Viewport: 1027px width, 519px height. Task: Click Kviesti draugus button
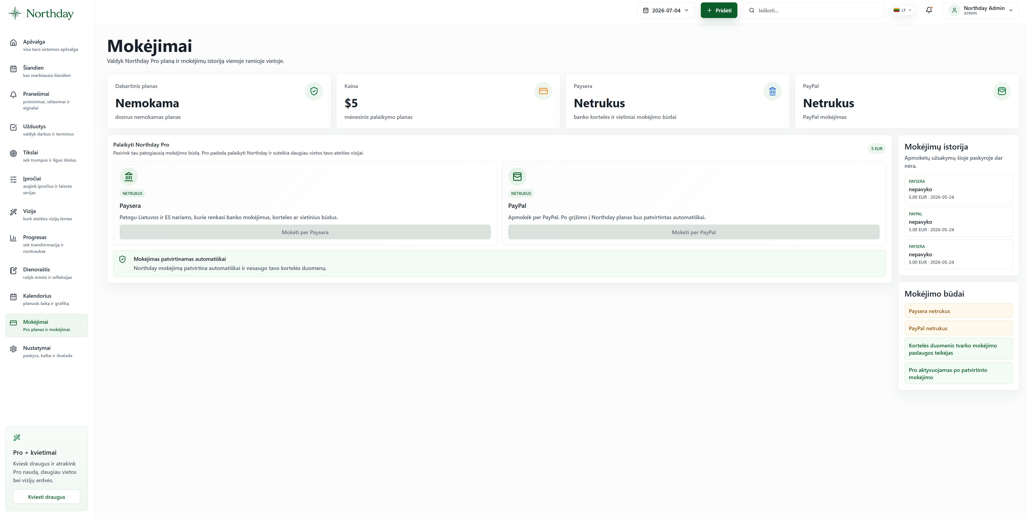pos(47,497)
